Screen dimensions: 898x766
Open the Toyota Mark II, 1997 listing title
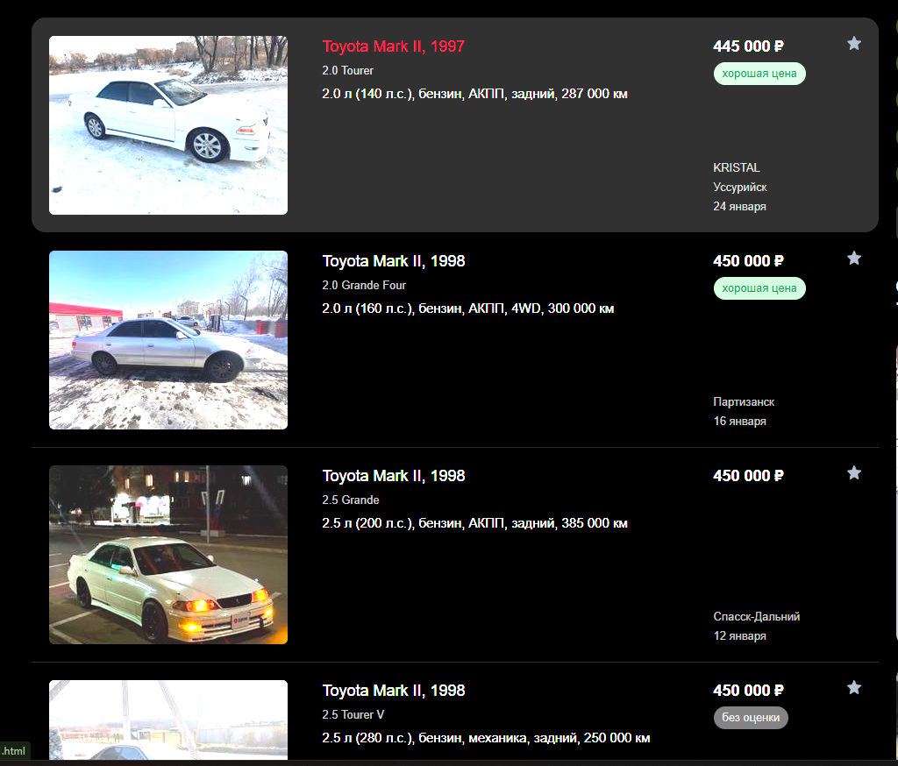[394, 46]
